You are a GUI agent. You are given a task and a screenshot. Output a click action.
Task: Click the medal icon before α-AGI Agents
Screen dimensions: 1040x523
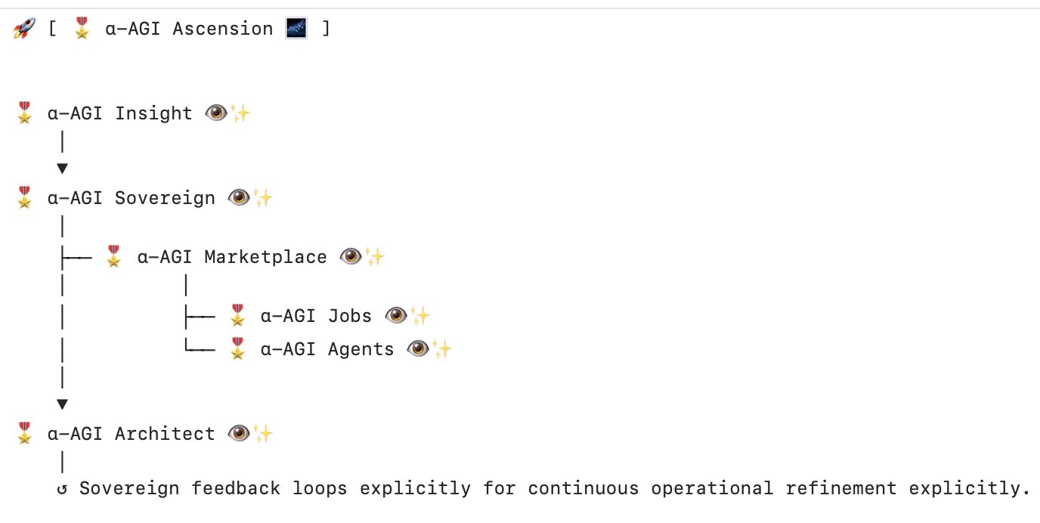pyautogui.click(x=237, y=349)
